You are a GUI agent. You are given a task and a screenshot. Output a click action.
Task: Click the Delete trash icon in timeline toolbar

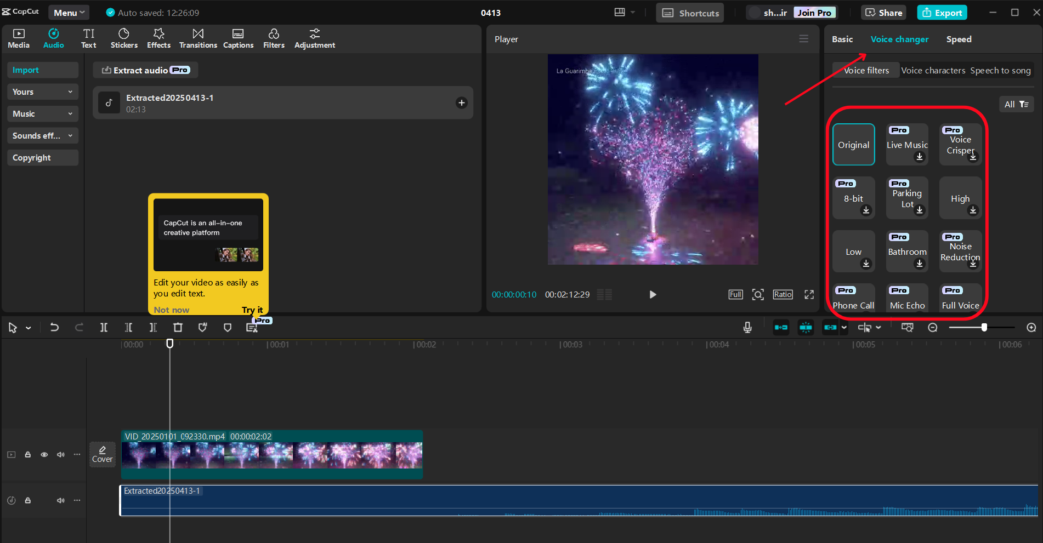(x=178, y=327)
